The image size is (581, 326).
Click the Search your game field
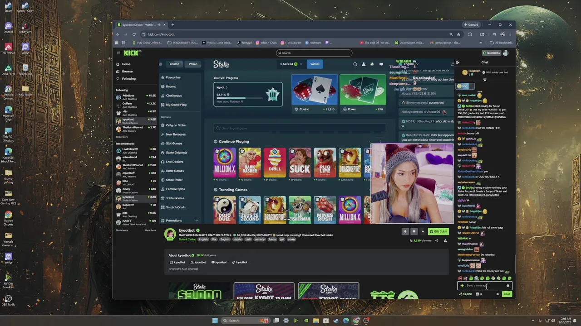[300, 128]
